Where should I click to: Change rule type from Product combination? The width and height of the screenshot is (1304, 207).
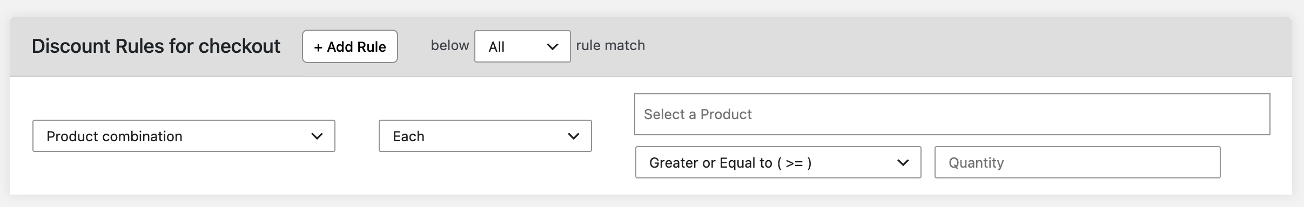184,136
